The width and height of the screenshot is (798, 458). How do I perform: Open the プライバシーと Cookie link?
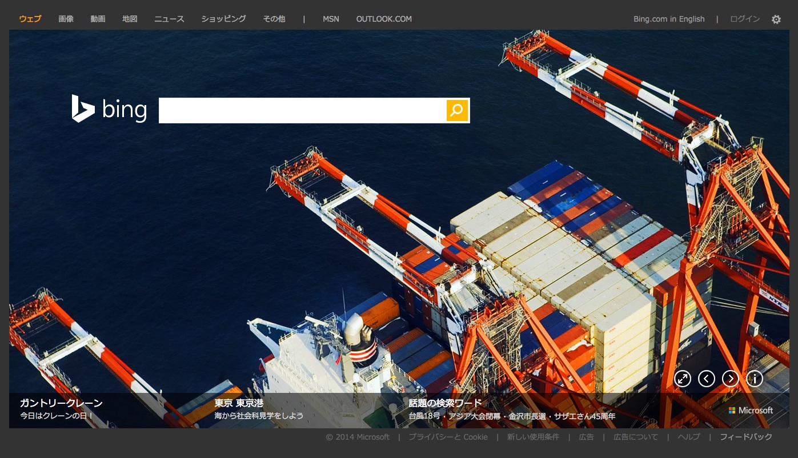tap(448, 437)
